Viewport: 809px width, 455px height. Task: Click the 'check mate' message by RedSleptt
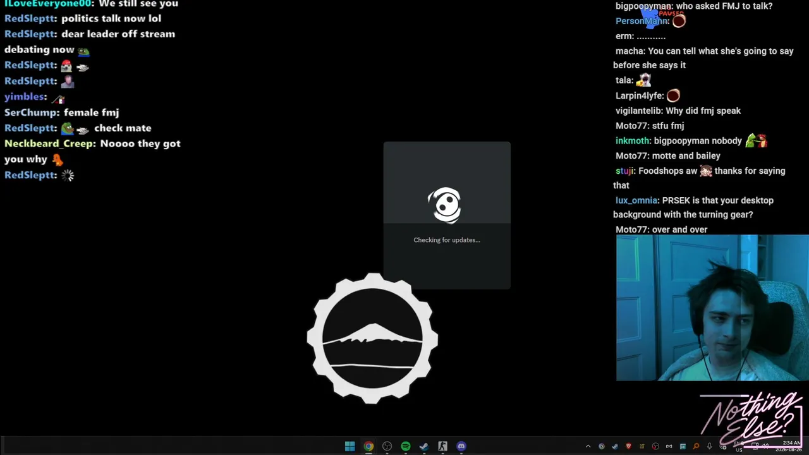click(x=123, y=128)
